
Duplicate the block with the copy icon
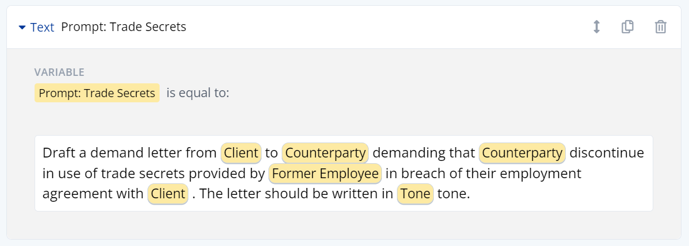(x=627, y=27)
